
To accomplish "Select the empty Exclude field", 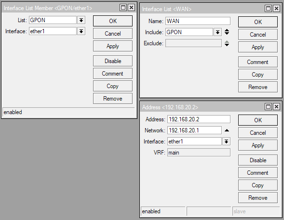I will [x=193, y=43].
